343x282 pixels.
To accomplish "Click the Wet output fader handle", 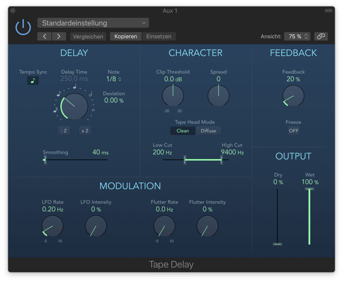I will pyautogui.click(x=309, y=189).
